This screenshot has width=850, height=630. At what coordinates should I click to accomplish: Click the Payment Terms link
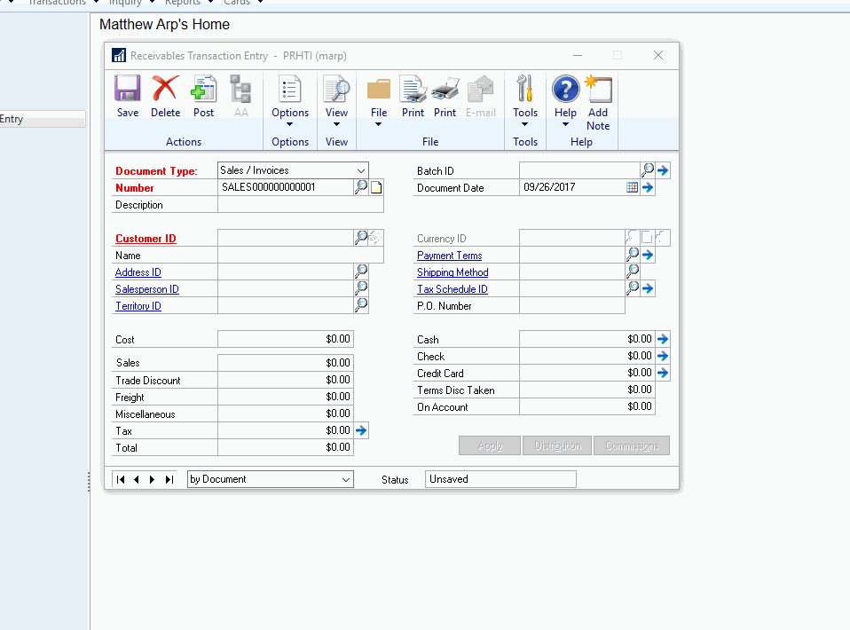(449, 255)
